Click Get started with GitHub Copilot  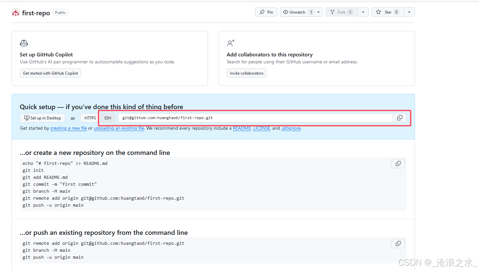[50, 73]
